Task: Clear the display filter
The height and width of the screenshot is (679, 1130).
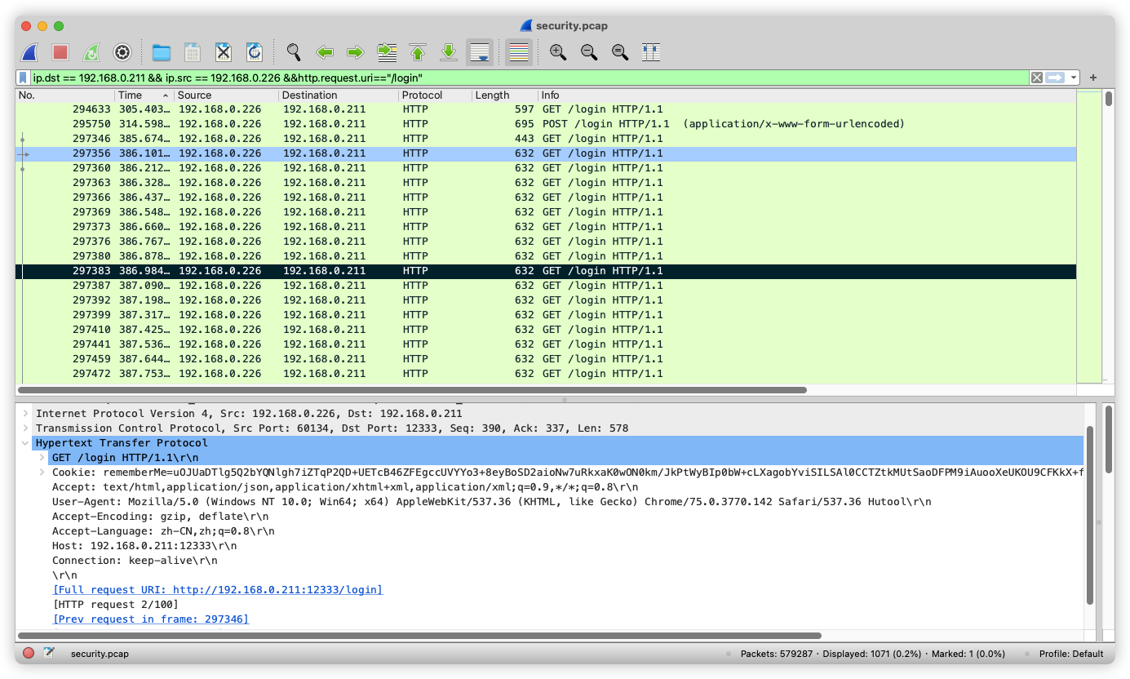Action: click(x=1036, y=78)
